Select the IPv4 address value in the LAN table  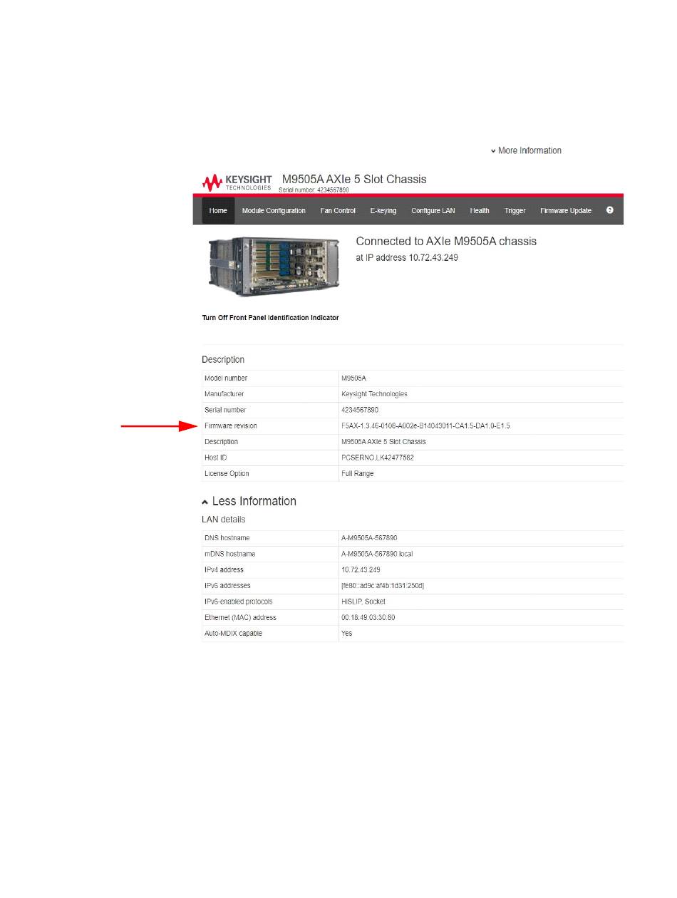361,570
